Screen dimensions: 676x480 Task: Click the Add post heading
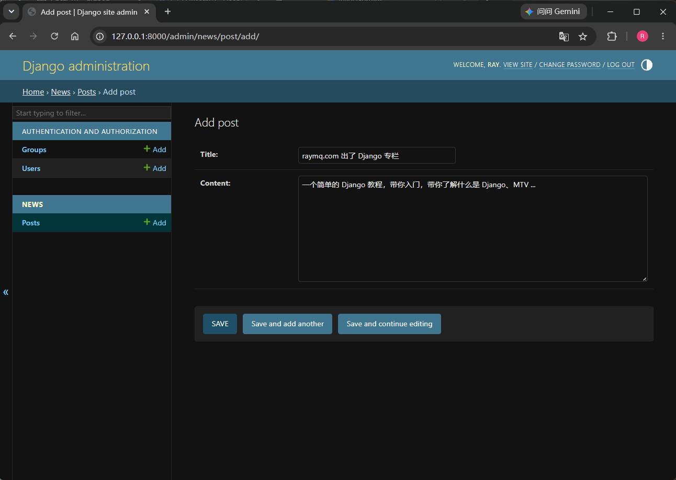pyautogui.click(x=217, y=122)
